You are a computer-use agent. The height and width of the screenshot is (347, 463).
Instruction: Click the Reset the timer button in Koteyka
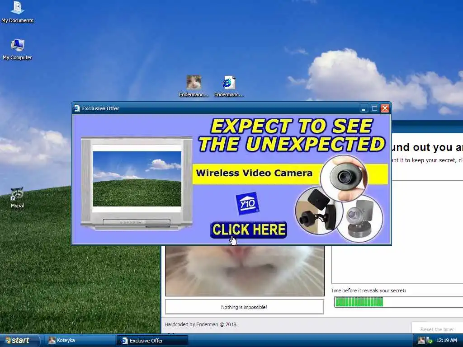tap(438, 329)
